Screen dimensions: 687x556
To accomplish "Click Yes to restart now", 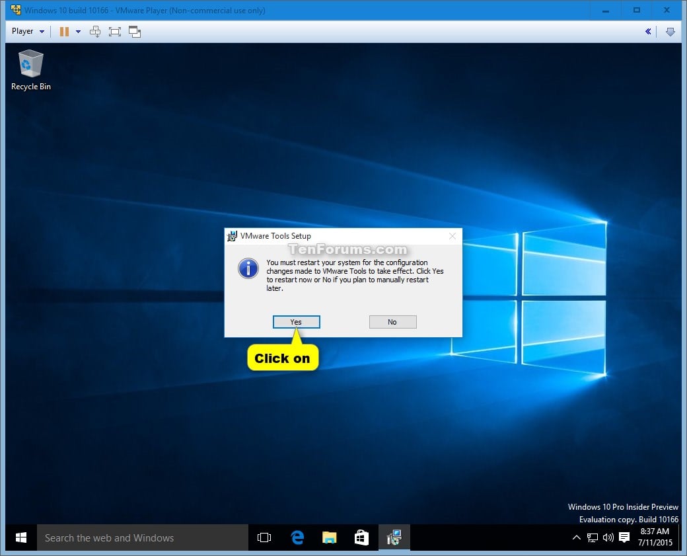I will click(x=296, y=322).
